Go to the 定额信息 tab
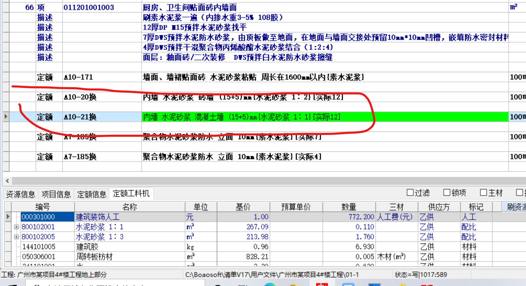This screenshot has height=286, width=526. tap(92, 194)
